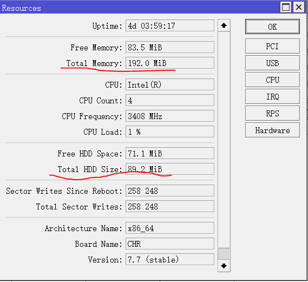Select the Uptime value field
This screenshot has height=282, width=308.
(x=170, y=25)
